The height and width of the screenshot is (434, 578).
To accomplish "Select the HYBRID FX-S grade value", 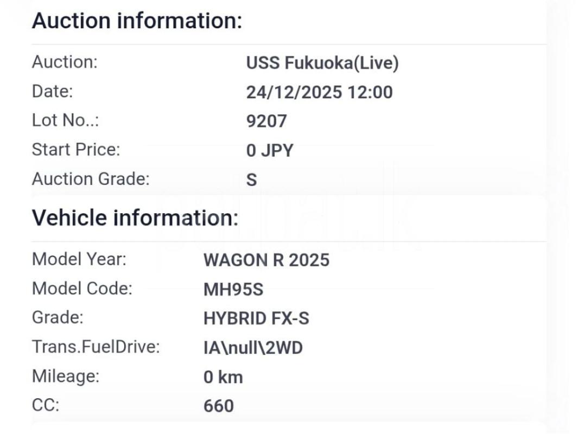I will (x=256, y=318).
